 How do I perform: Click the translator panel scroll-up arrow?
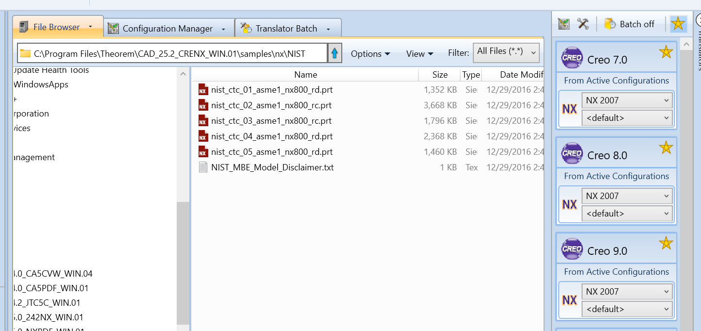tap(686, 45)
